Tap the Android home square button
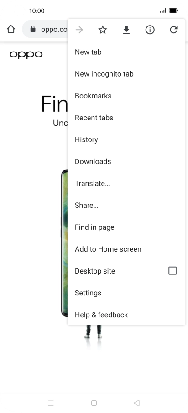Image resolution: width=188 pixels, height=413 pixels. click(94, 403)
